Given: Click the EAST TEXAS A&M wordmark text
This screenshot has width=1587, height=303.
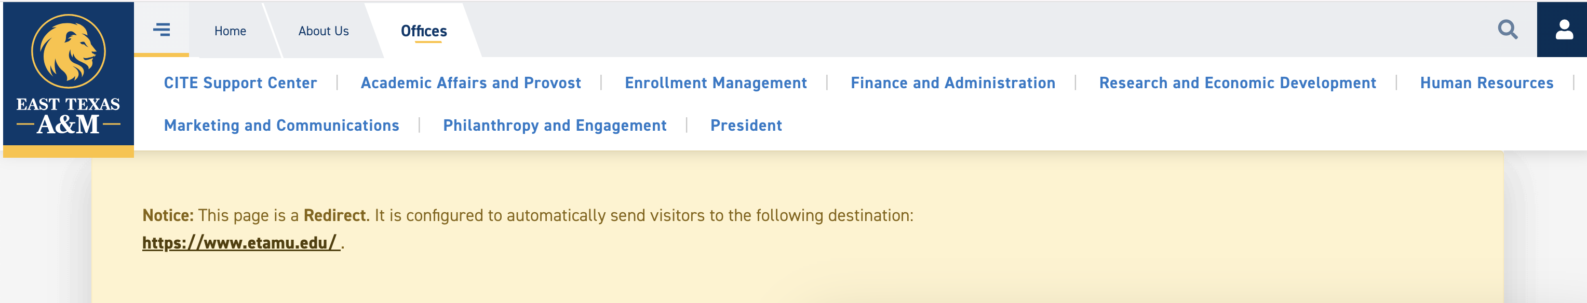Looking at the screenshot, I should pyautogui.click(x=69, y=115).
